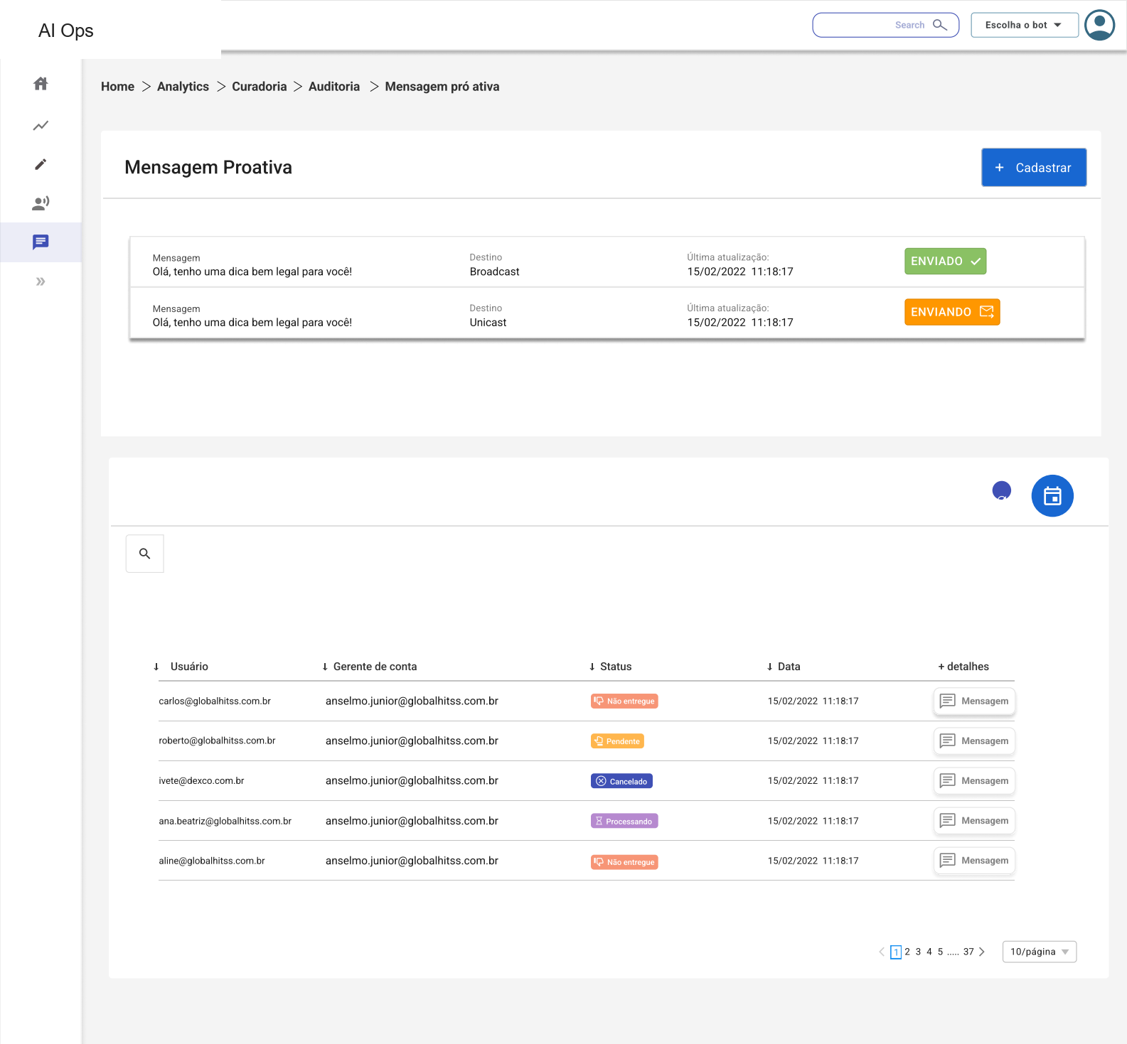The height and width of the screenshot is (1044, 1127).
Task: Click the table search magnifier button
Action: point(145,554)
